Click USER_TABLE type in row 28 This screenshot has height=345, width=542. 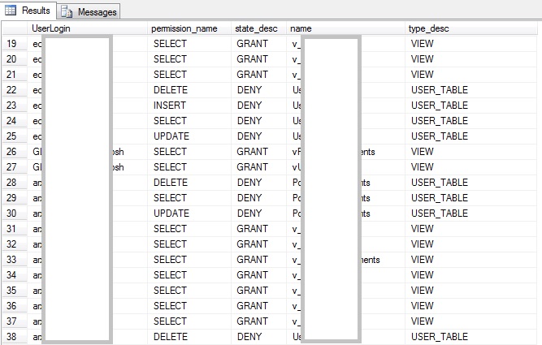(440, 183)
